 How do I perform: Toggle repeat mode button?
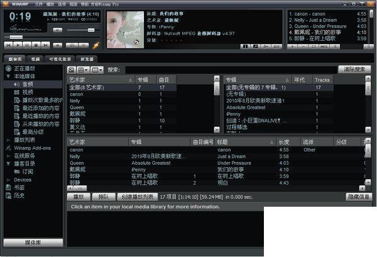pos(84,45)
